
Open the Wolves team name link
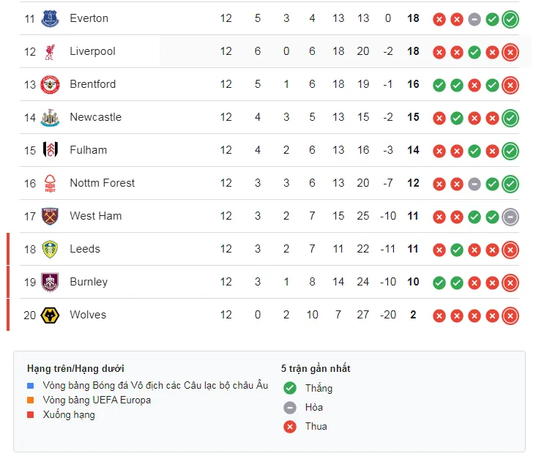tap(88, 315)
